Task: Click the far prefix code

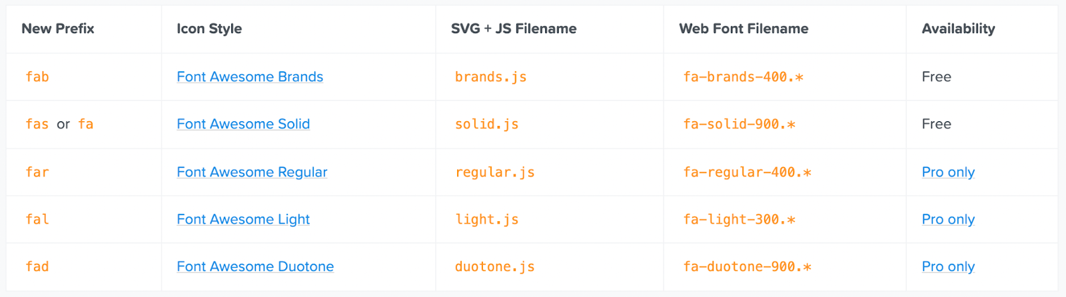Action: point(37,172)
